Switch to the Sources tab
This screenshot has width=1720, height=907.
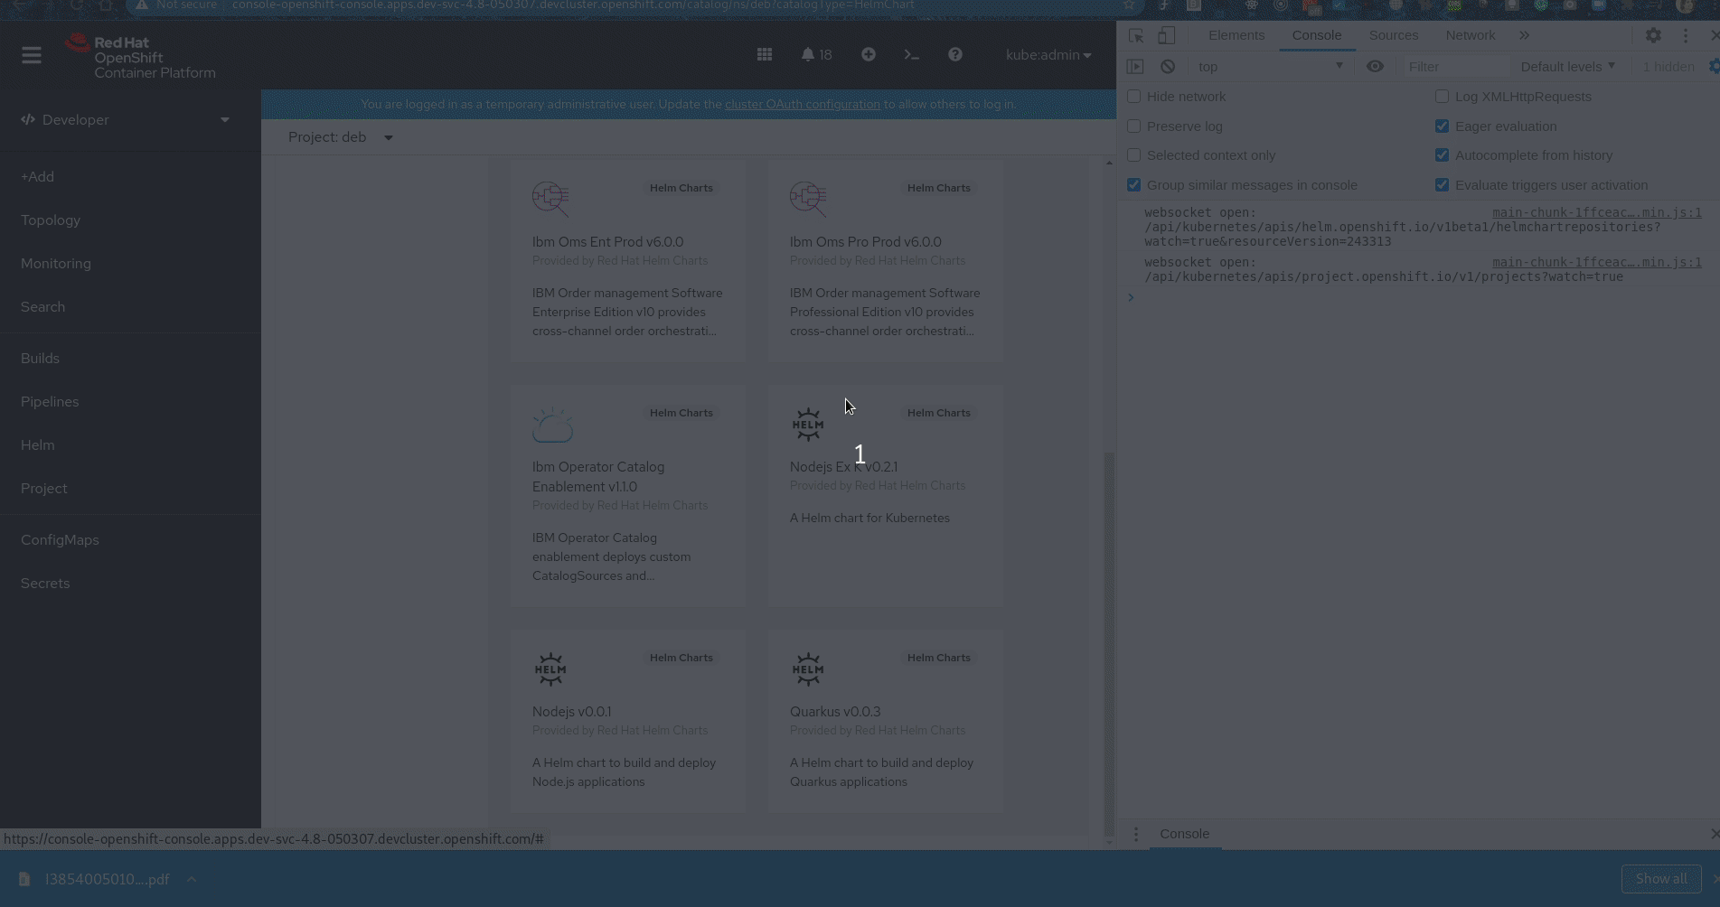(x=1393, y=35)
